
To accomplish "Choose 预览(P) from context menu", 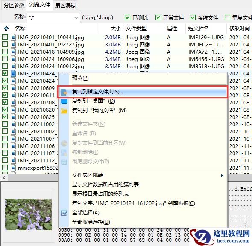I will 143,78.
